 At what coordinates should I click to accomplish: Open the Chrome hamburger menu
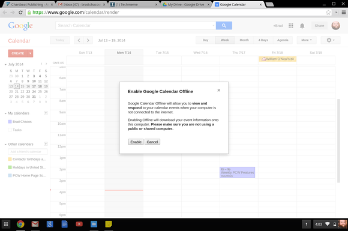(344, 13)
